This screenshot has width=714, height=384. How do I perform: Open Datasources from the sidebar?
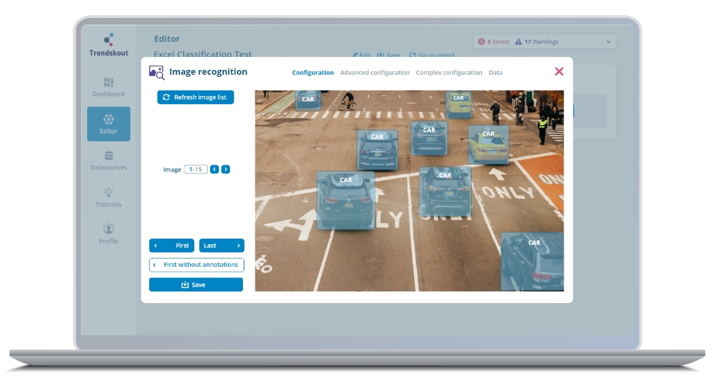click(108, 160)
